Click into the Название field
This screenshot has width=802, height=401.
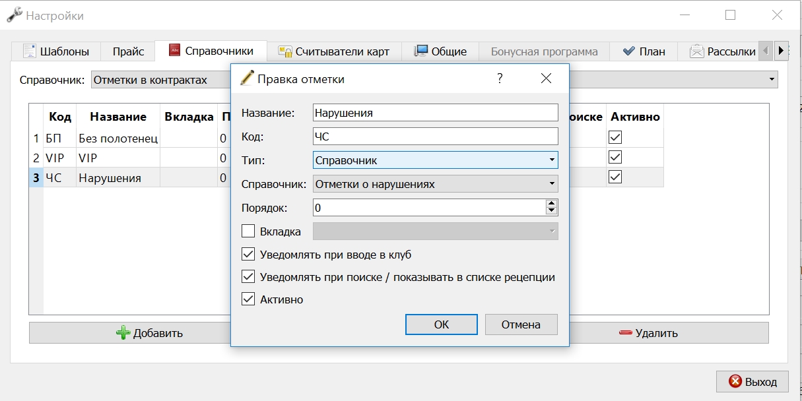click(435, 113)
